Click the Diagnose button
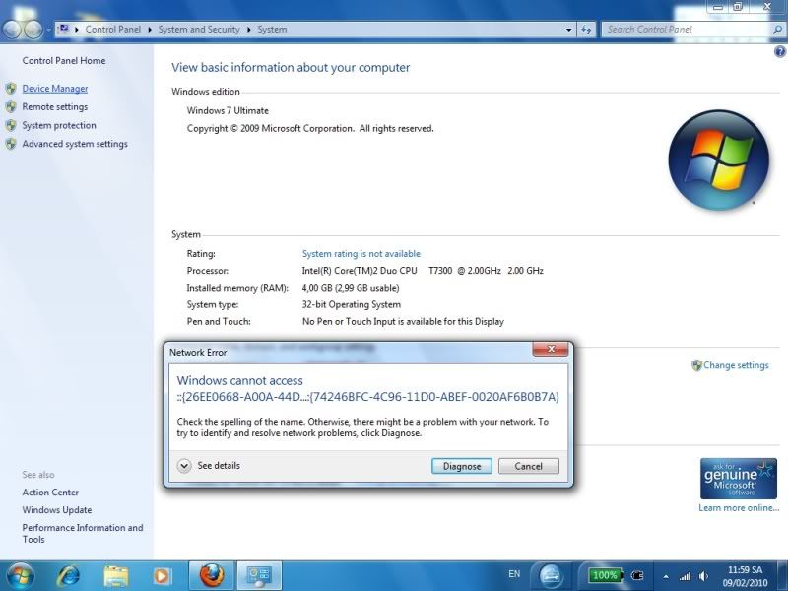 [461, 466]
